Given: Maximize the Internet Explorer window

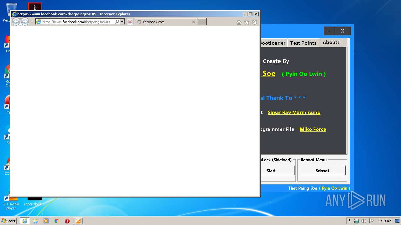Looking at the screenshot, I should pyautogui.click(x=251, y=14).
